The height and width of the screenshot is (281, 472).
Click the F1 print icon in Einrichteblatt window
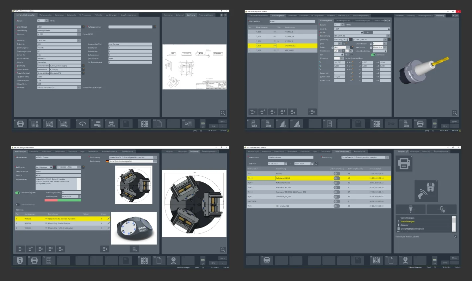[x=20, y=124]
